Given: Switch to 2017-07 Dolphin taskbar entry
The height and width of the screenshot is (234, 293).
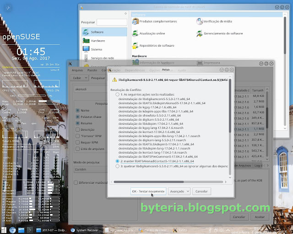Looking at the screenshot, I should click(51, 230).
